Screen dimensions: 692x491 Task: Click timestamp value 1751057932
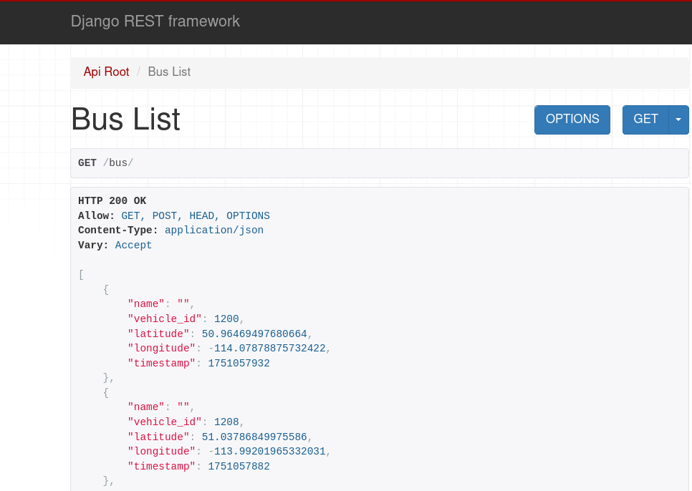[239, 364]
